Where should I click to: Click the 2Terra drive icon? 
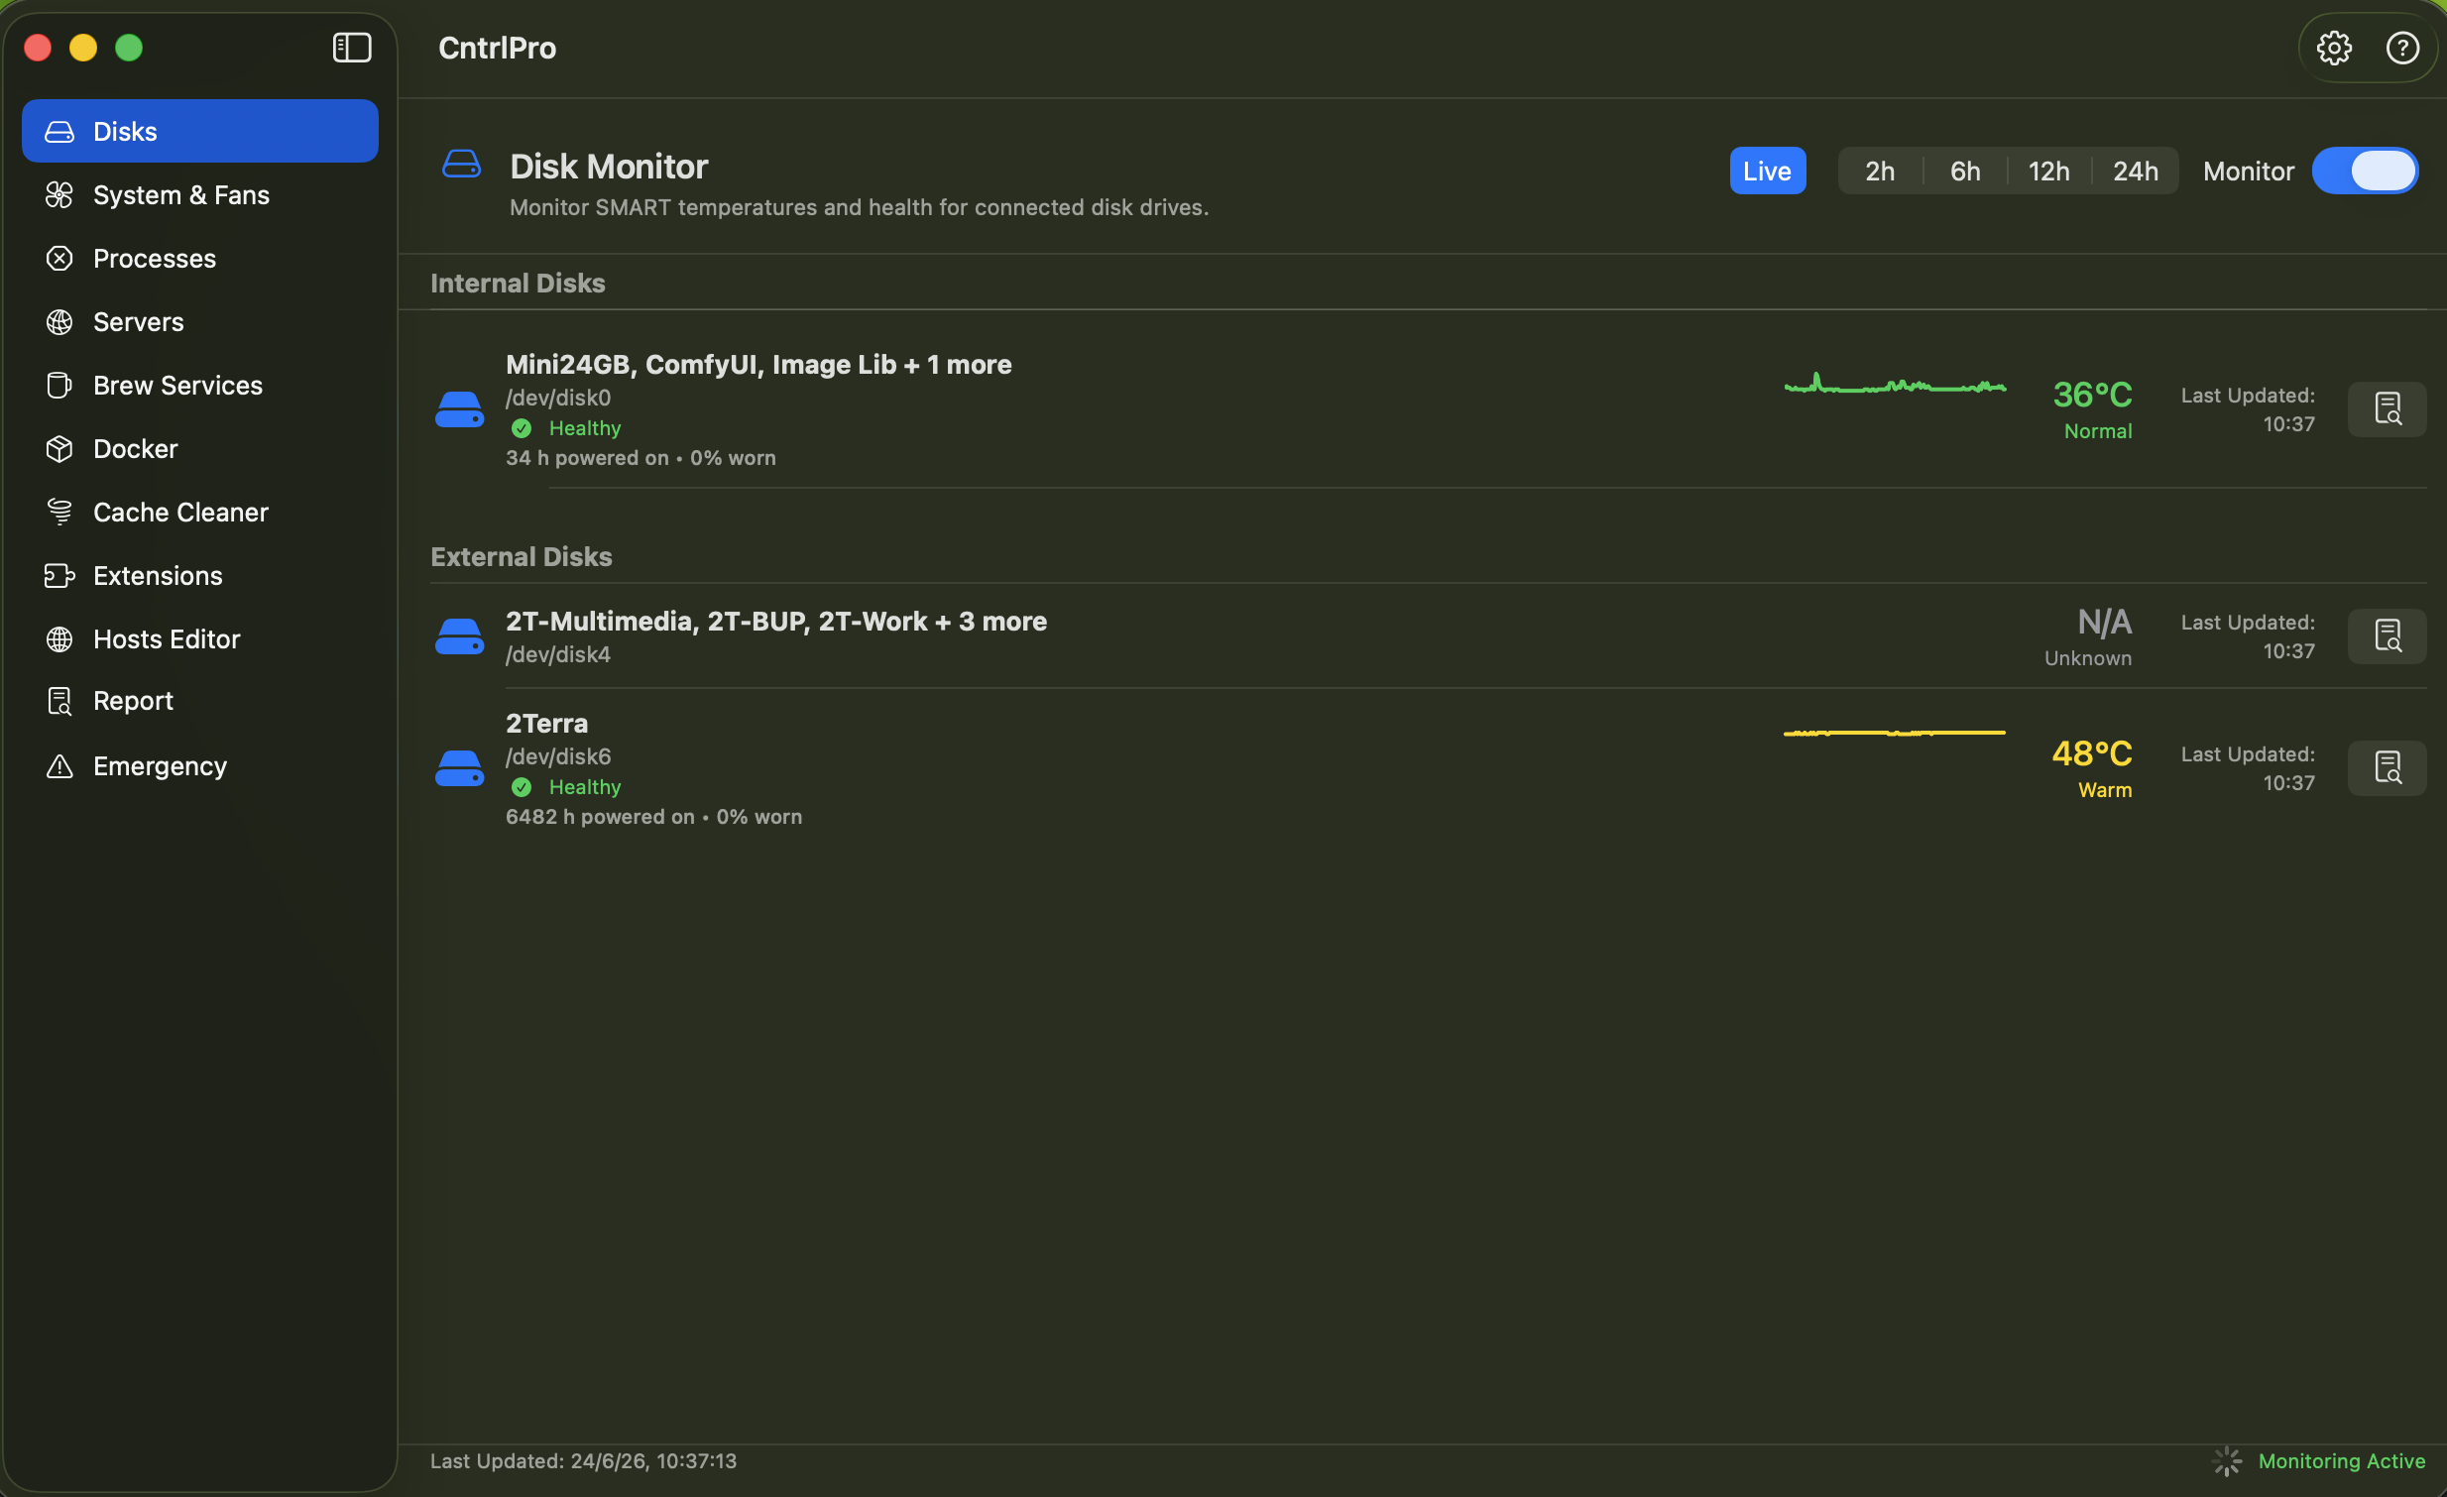pos(459,768)
